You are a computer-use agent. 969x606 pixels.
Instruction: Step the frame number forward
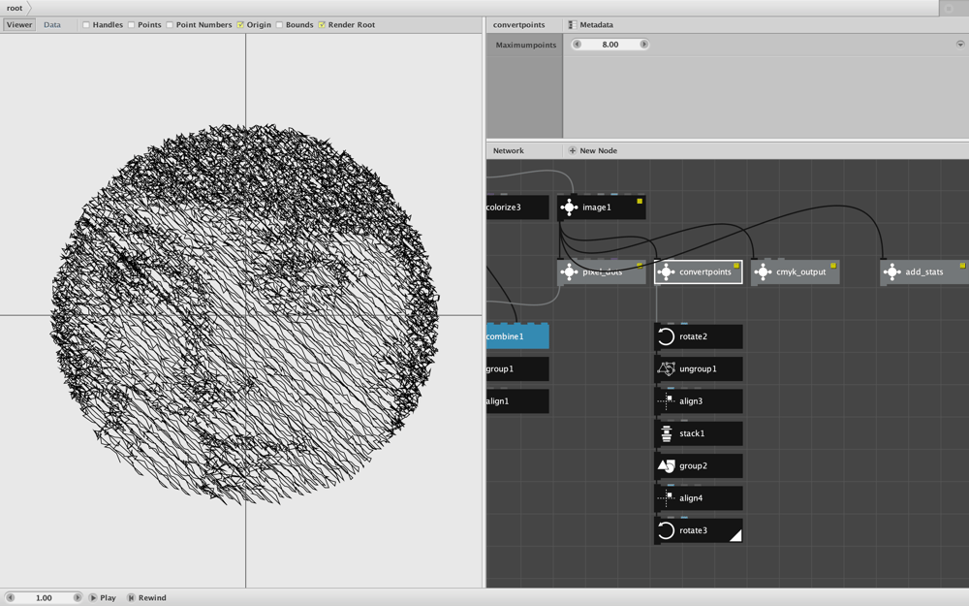click(78, 597)
